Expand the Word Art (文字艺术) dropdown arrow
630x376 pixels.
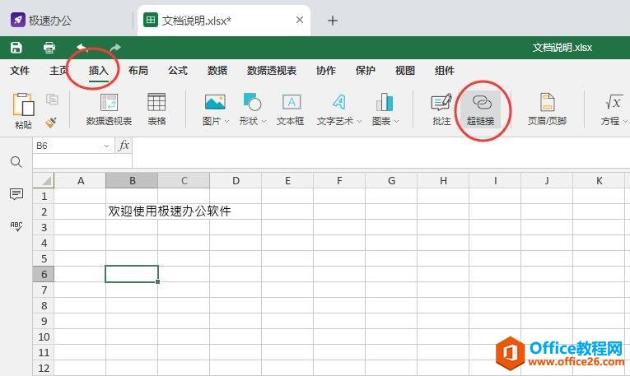pos(359,121)
